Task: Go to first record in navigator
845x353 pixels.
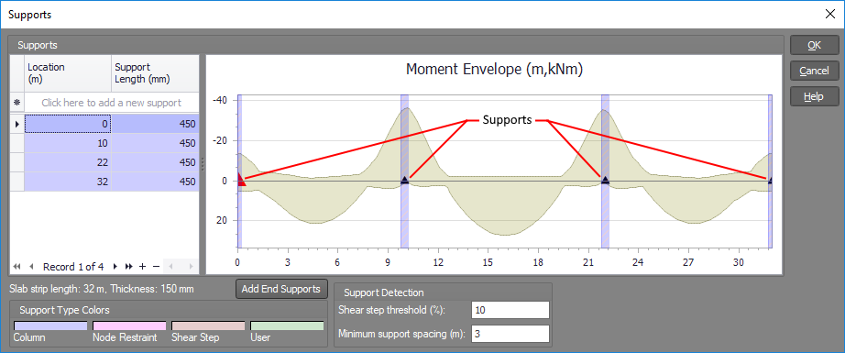Action: (x=16, y=266)
